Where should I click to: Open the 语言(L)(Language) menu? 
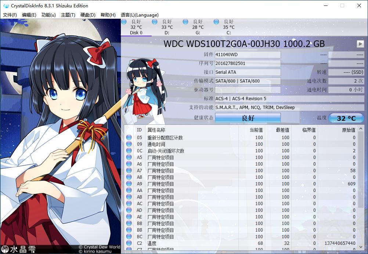tap(140, 15)
